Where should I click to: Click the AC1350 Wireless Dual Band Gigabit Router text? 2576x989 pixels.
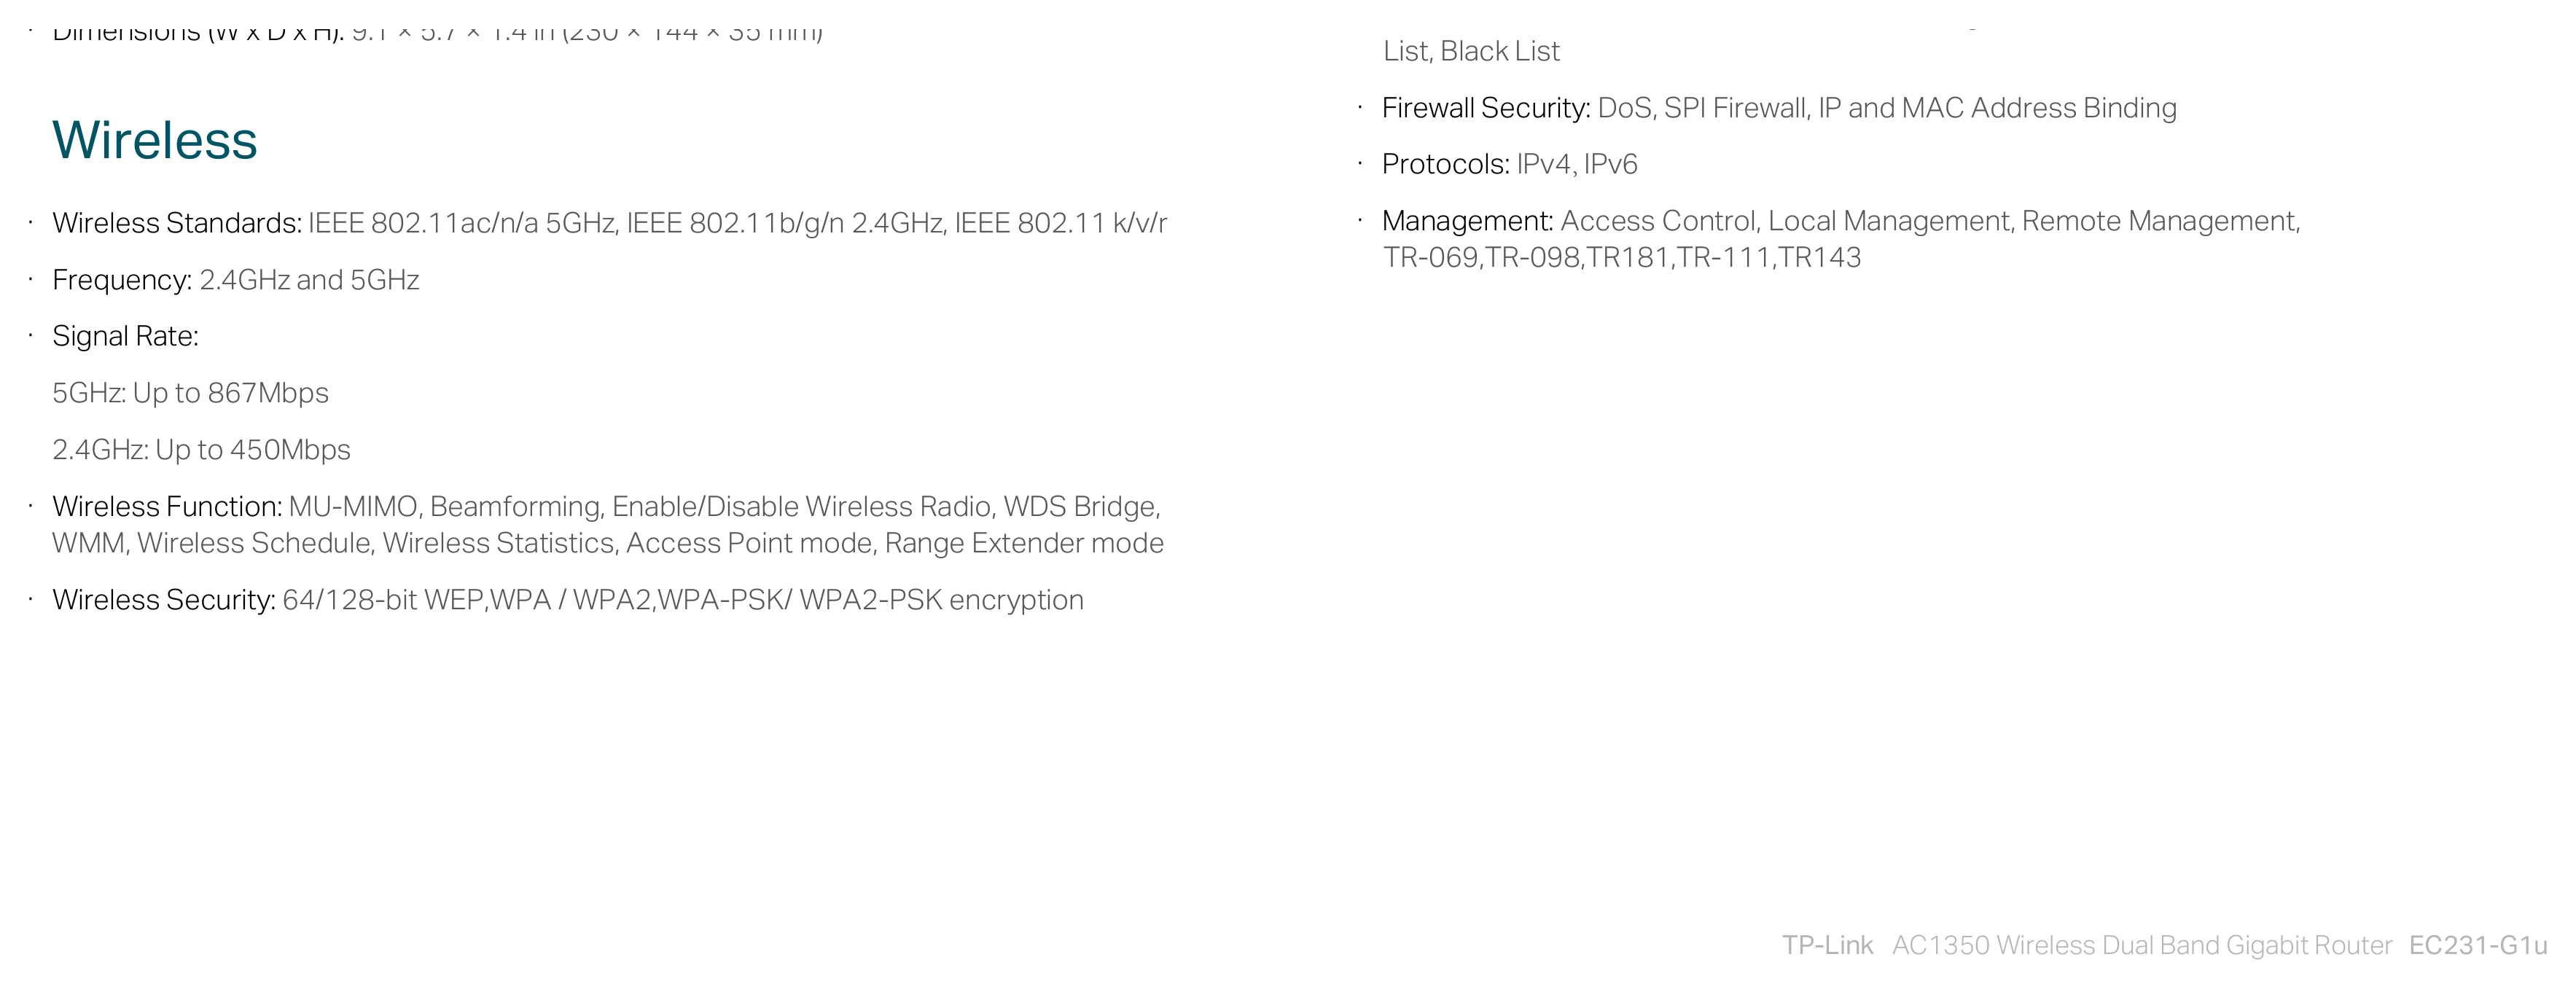point(2142,946)
